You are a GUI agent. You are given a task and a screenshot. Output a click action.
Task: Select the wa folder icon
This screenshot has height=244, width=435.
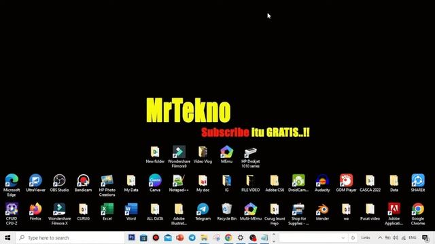click(x=346, y=211)
